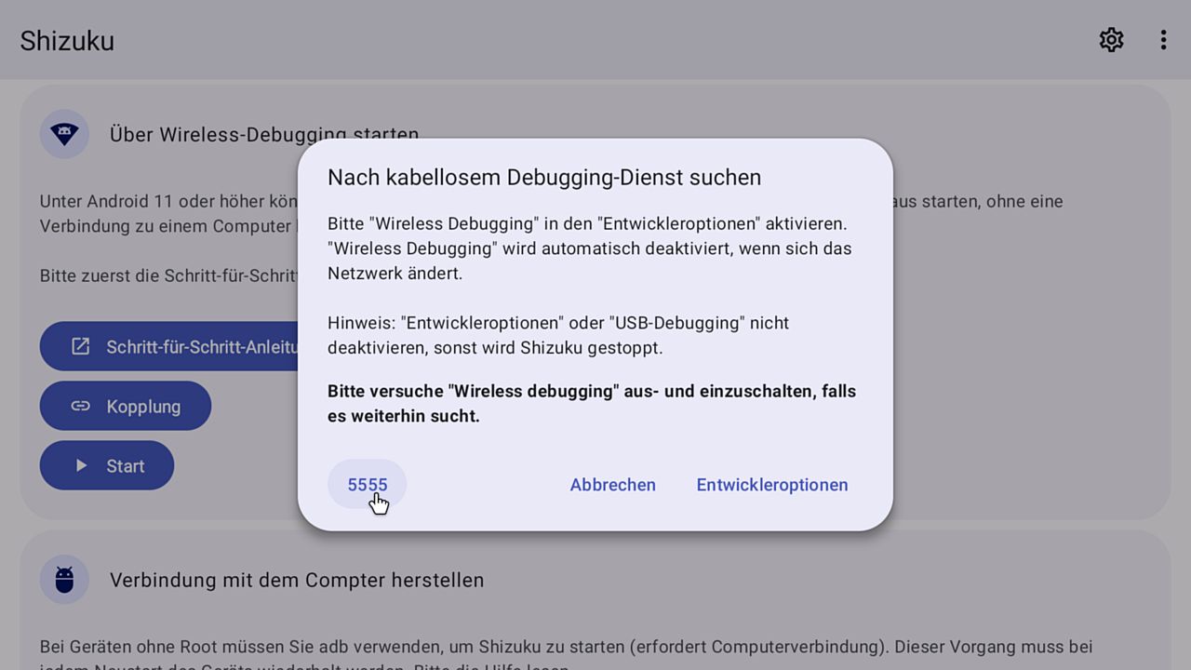Open the three-dot overflow menu

click(1163, 40)
